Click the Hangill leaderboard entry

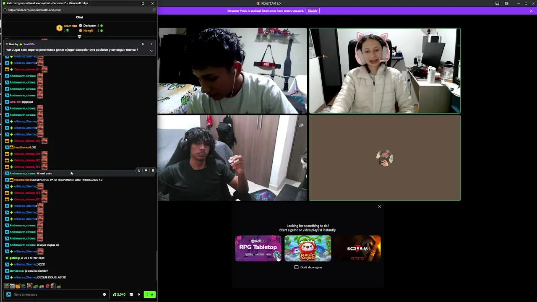91,31
